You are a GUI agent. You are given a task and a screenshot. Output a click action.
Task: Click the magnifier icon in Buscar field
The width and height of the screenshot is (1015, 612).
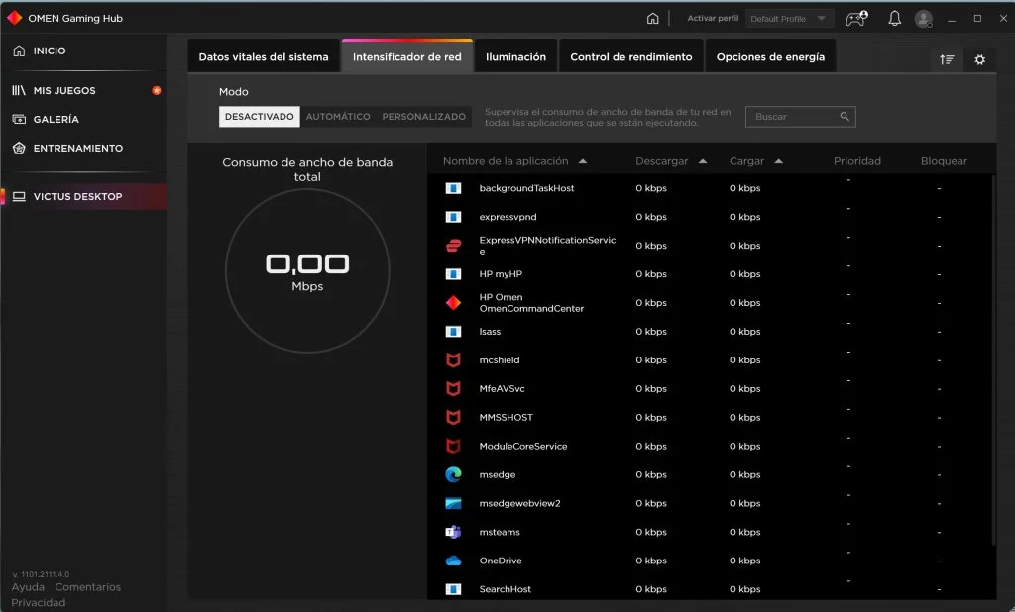pos(845,117)
